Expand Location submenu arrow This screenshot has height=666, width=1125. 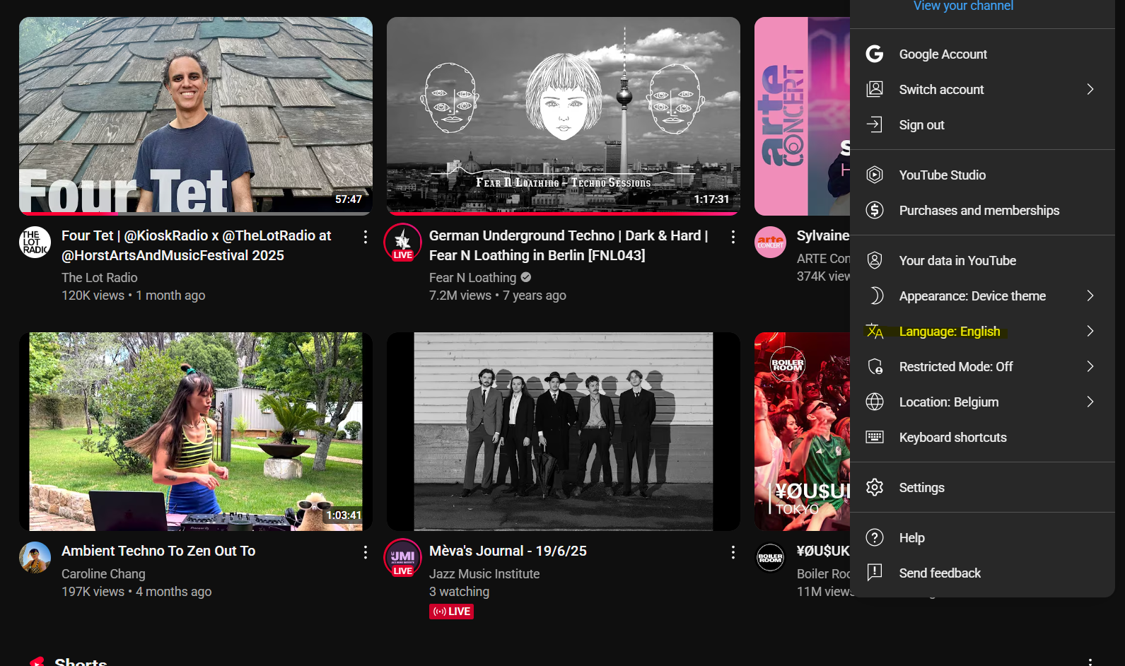(1090, 402)
